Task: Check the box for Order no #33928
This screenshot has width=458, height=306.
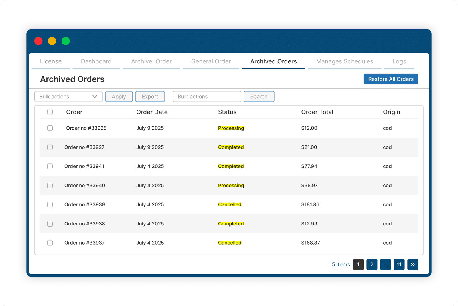Action: pyautogui.click(x=50, y=128)
